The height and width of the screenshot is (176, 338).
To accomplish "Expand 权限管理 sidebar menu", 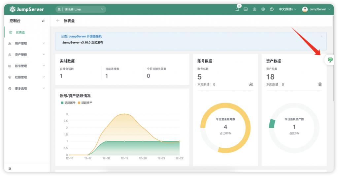I will pos(27,77).
